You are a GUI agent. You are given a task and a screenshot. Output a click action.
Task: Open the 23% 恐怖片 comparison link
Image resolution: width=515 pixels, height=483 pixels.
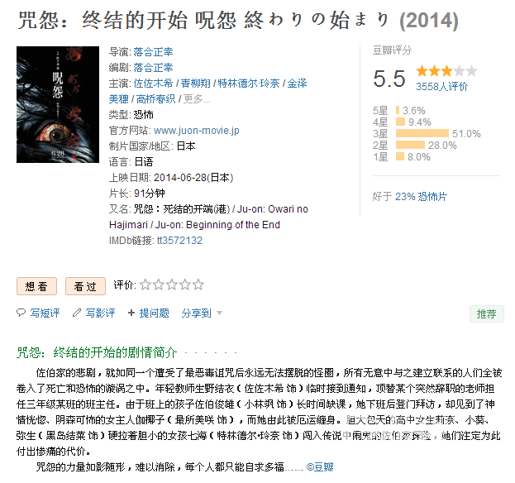coord(421,197)
